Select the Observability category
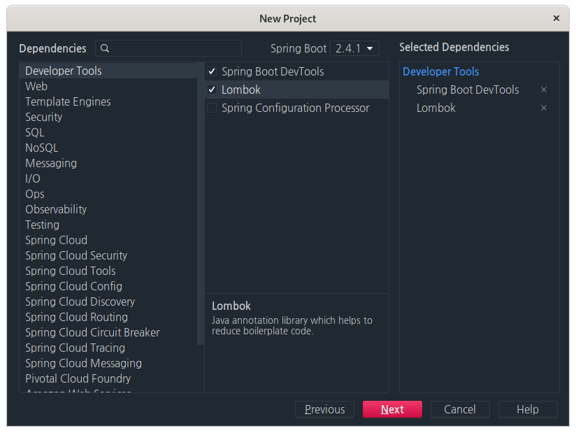 (x=108, y=210)
